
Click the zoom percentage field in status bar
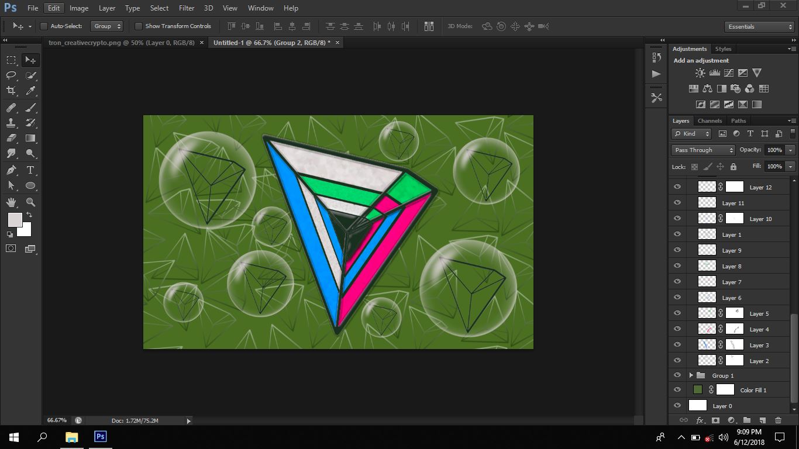click(57, 421)
